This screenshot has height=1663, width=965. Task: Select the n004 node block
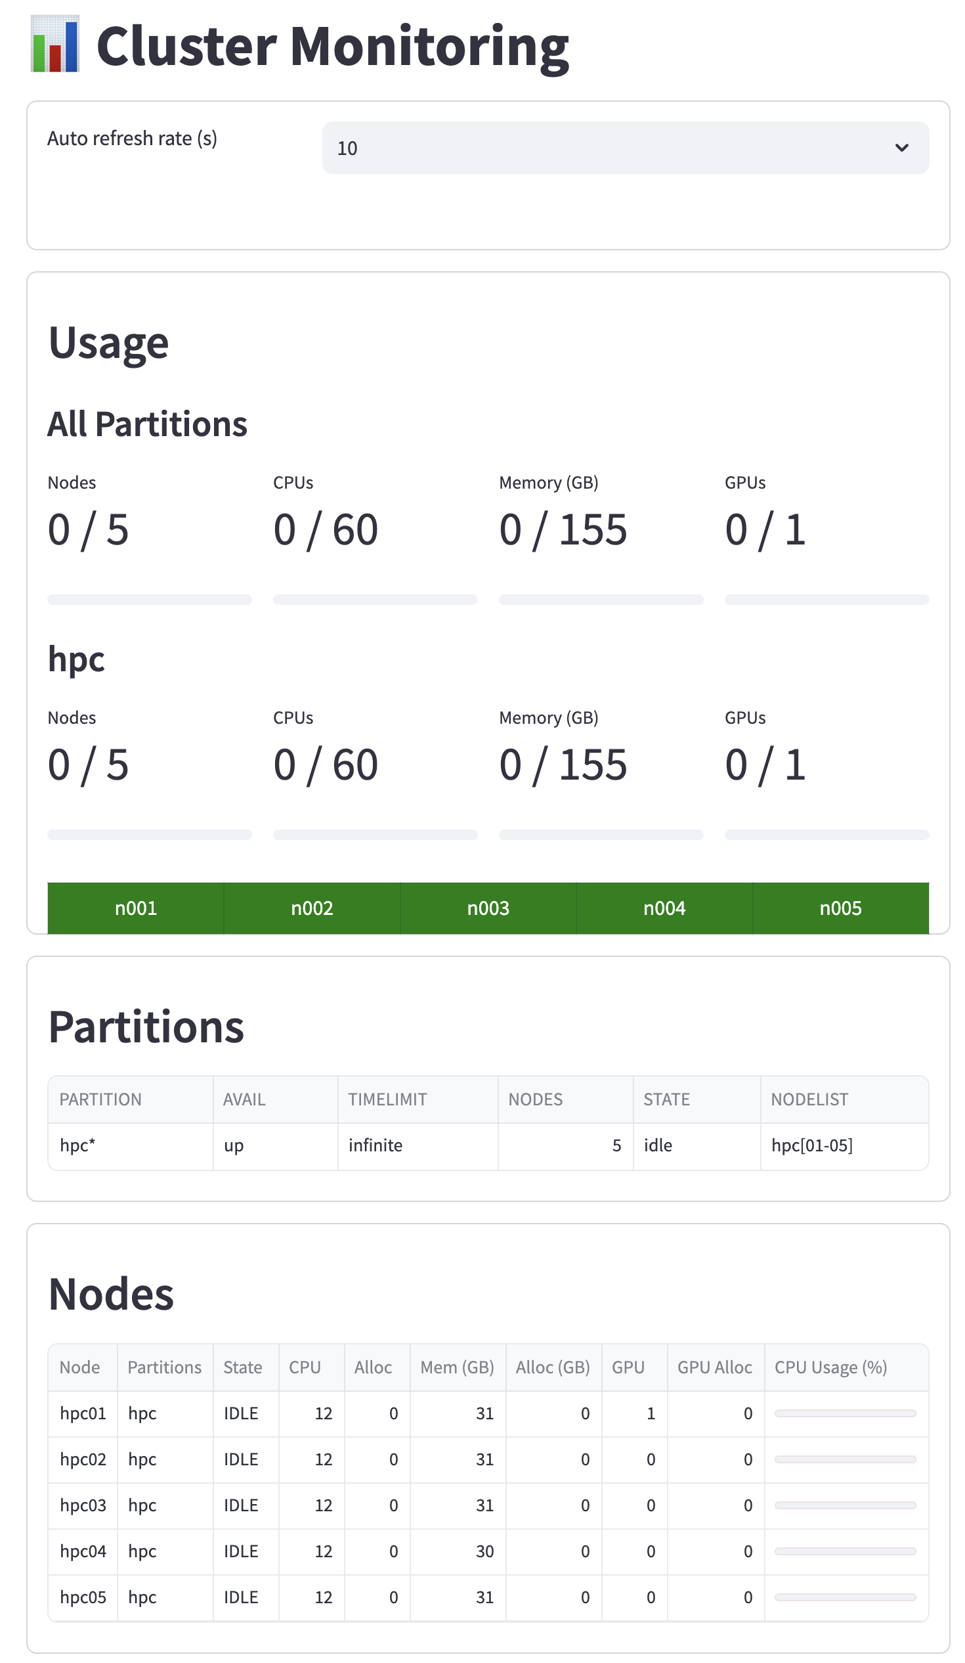click(664, 908)
